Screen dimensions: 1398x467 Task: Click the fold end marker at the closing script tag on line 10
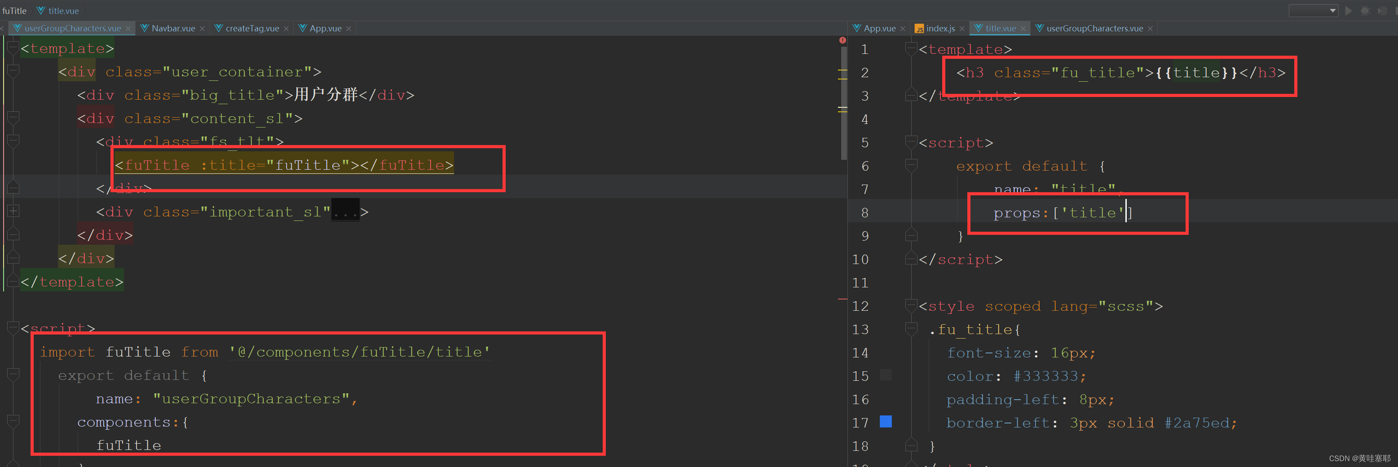click(911, 259)
